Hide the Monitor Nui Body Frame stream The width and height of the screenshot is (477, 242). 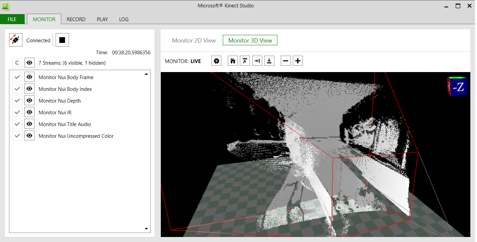point(29,77)
